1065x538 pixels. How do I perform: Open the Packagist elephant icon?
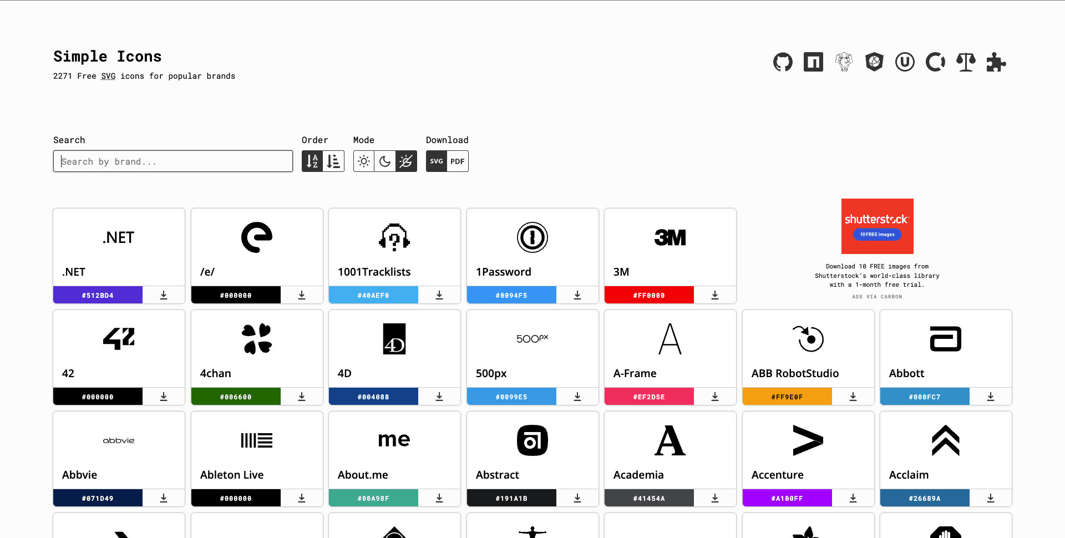[844, 62]
